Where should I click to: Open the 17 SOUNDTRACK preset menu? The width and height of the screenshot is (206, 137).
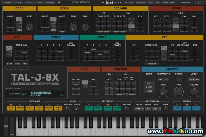(81, 2)
